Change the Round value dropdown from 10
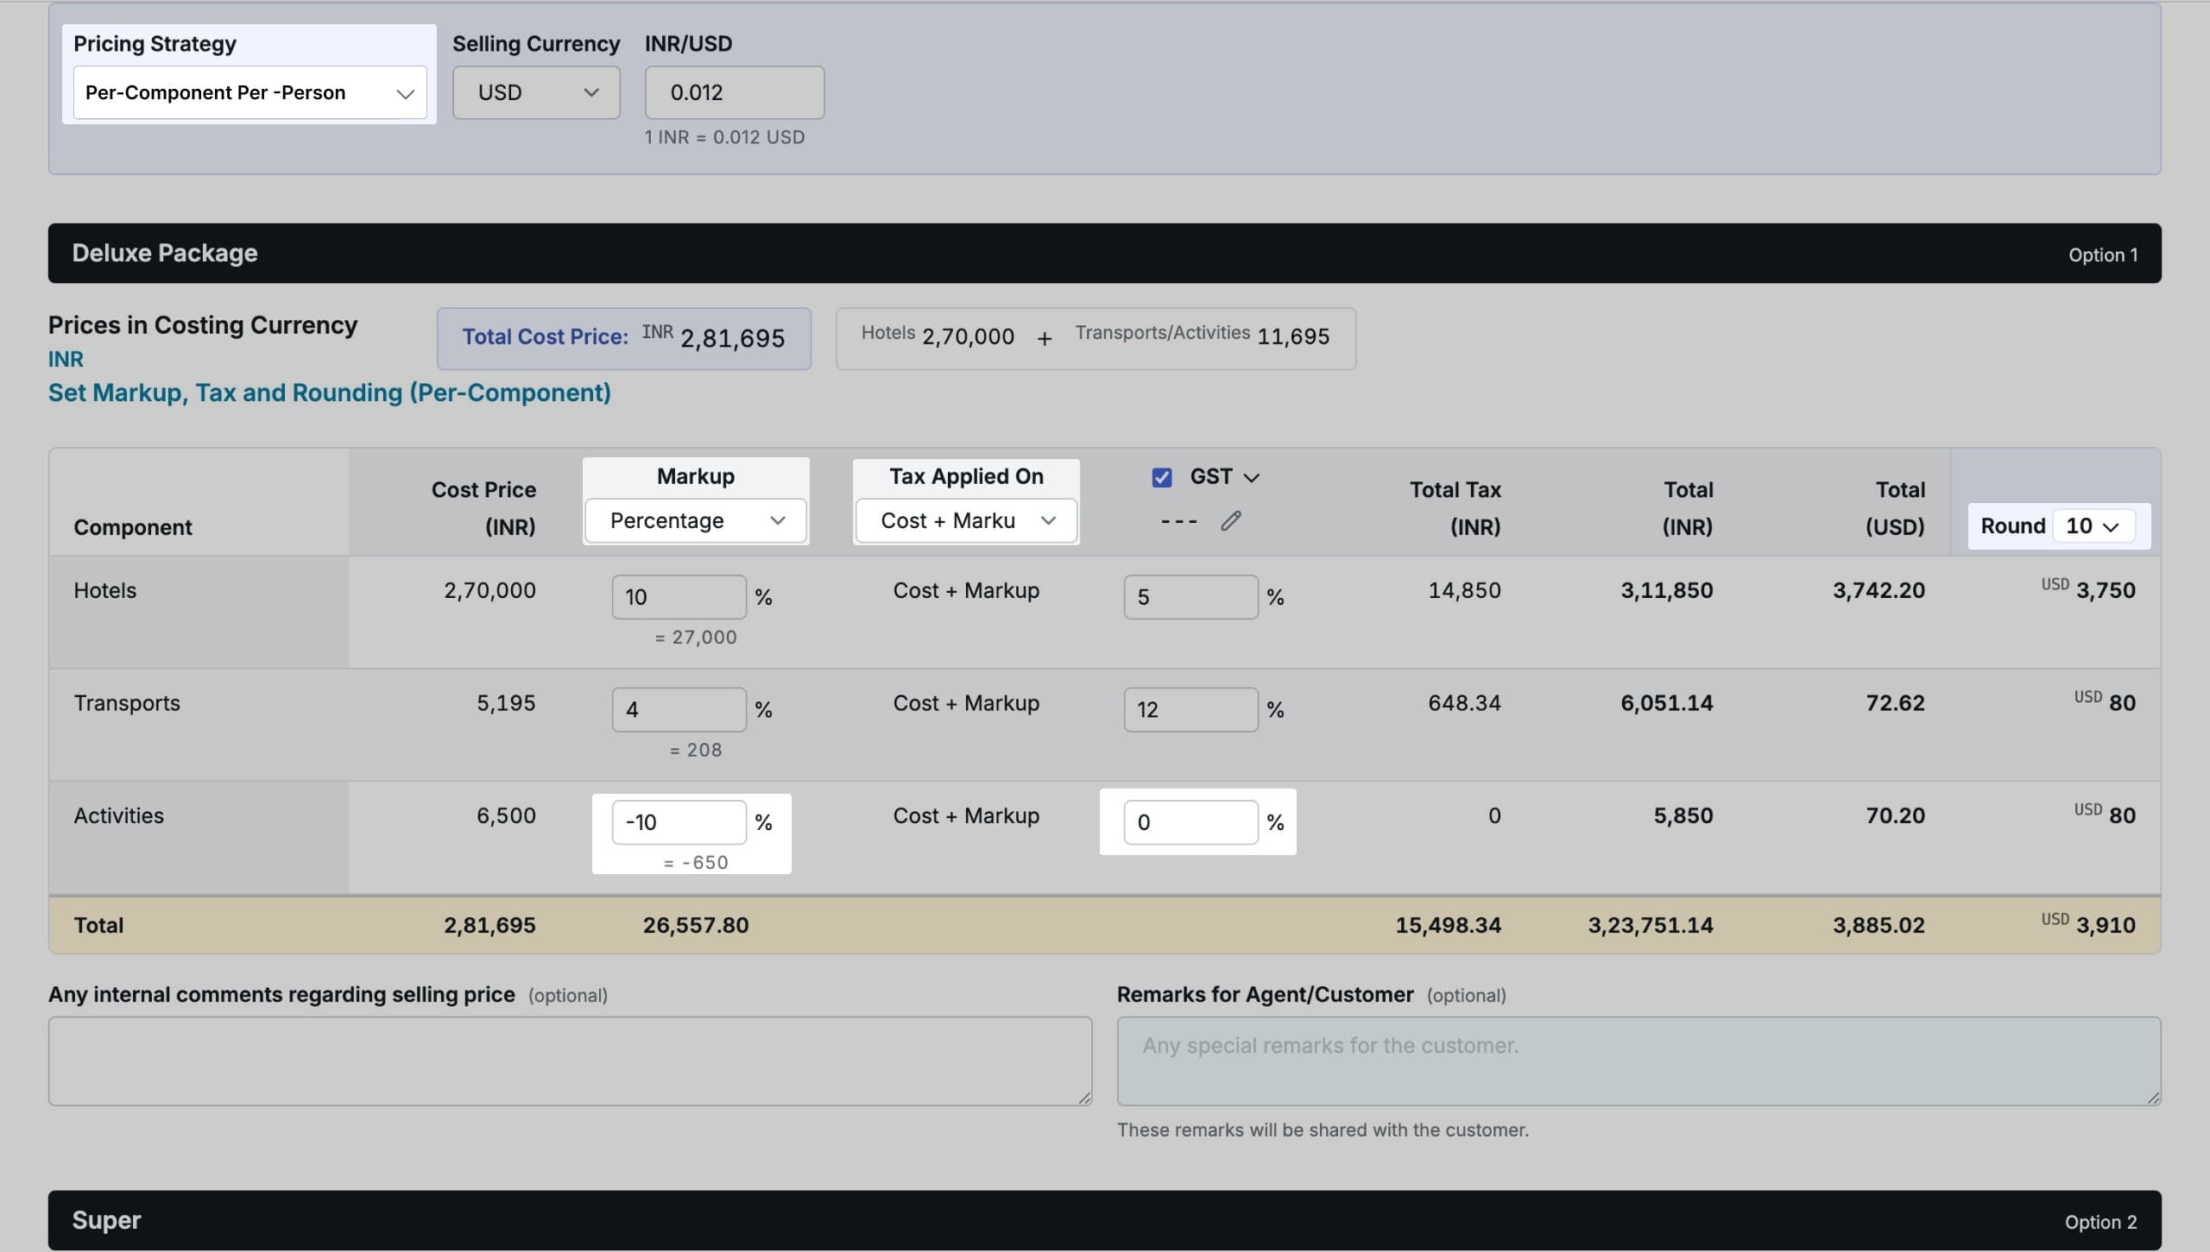The width and height of the screenshot is (2210, 1252). click(x=2093, y=525)
